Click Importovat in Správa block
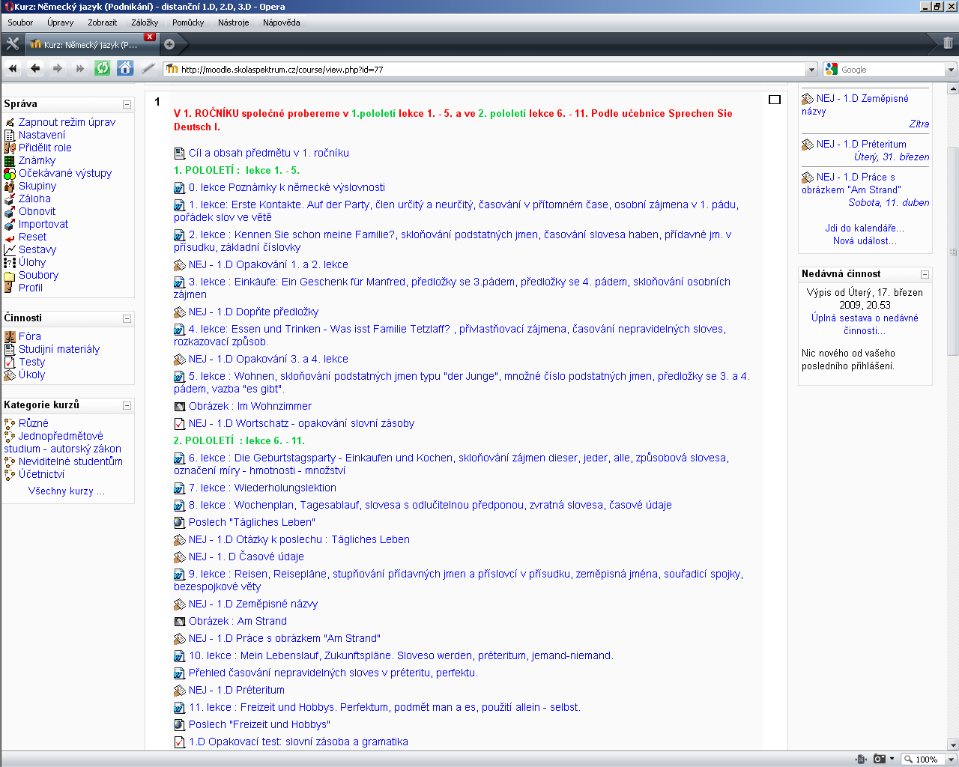The width and height of the screenshot is (959, 767). pyautogui.click(x=43, y=224)
